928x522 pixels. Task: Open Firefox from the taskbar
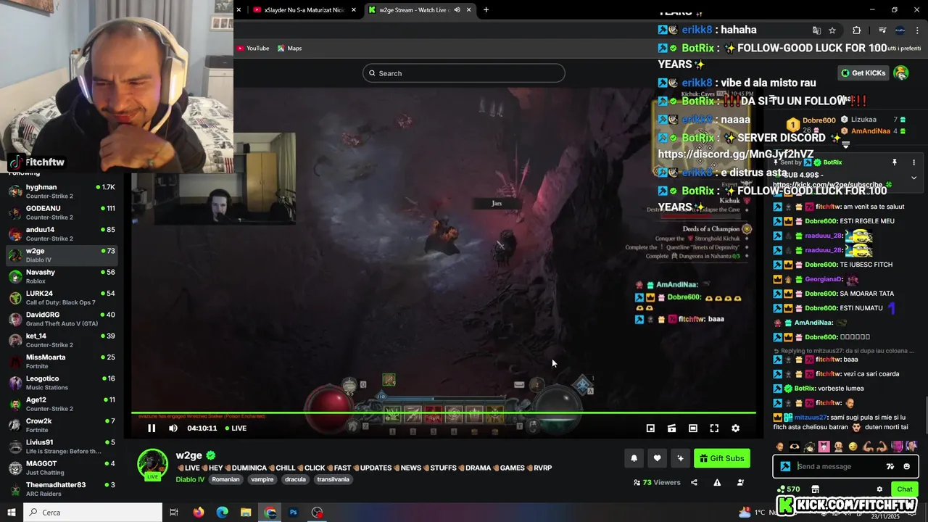(199, 513)
